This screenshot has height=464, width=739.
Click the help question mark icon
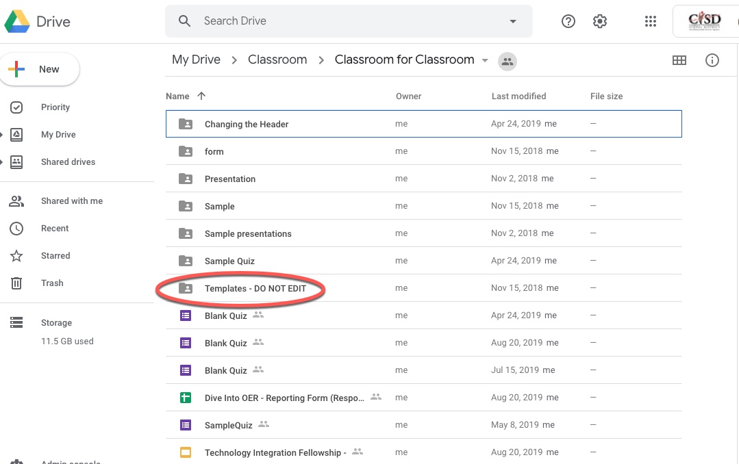click(x=568, y=21)
